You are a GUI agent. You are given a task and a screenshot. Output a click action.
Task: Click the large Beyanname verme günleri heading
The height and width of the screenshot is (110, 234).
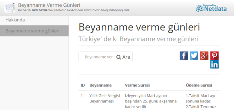click(x=139, y=27)
